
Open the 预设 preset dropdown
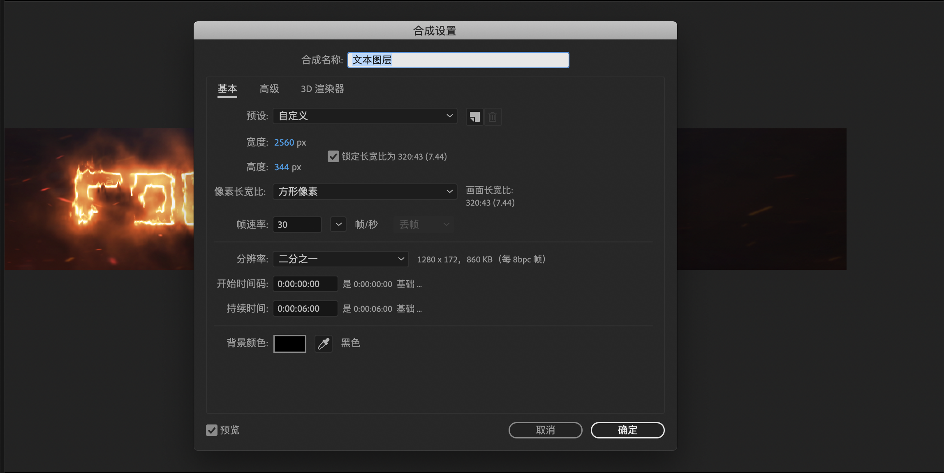coord(365,116)
